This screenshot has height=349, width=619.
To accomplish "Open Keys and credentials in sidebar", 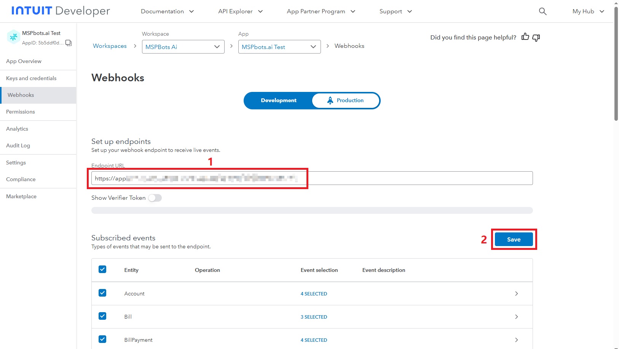I will point(31,78).
